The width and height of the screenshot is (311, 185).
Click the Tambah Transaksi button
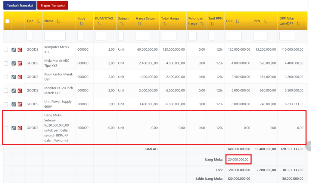click(20, 5)
